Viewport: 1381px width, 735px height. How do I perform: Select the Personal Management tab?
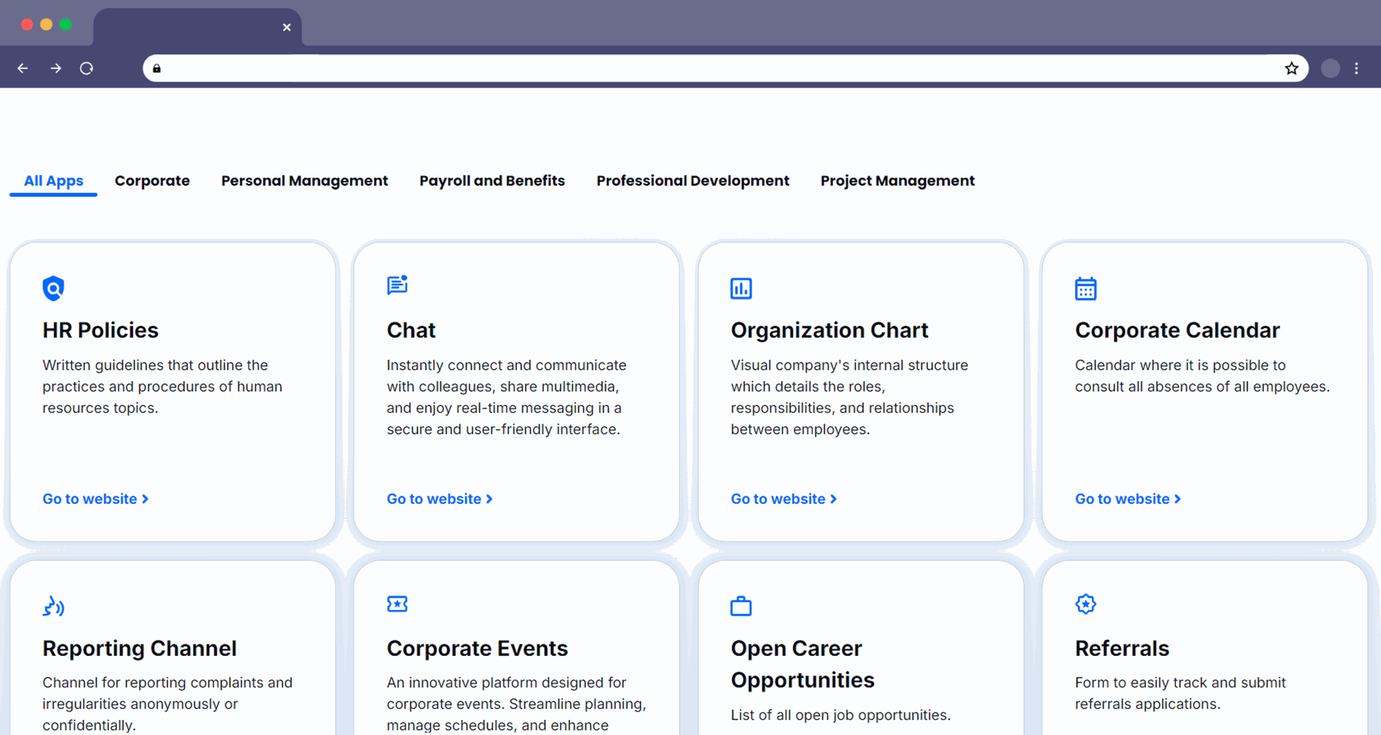(x=304, y=181)
